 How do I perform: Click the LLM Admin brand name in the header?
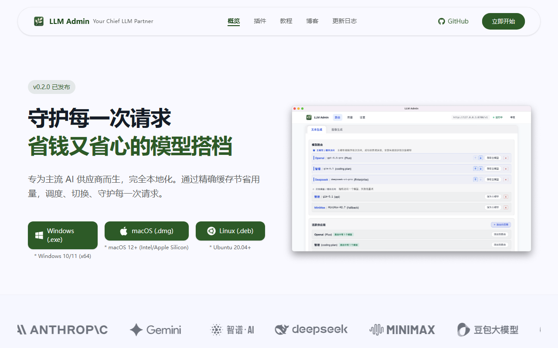click(x=69, y=21)
